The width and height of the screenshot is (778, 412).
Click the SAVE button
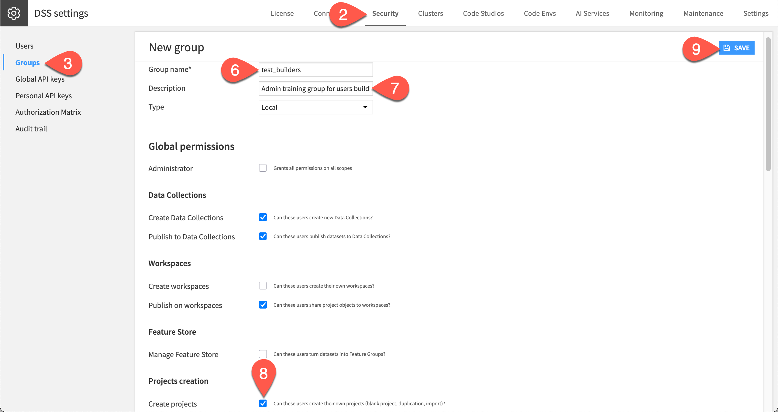(736, 48)
